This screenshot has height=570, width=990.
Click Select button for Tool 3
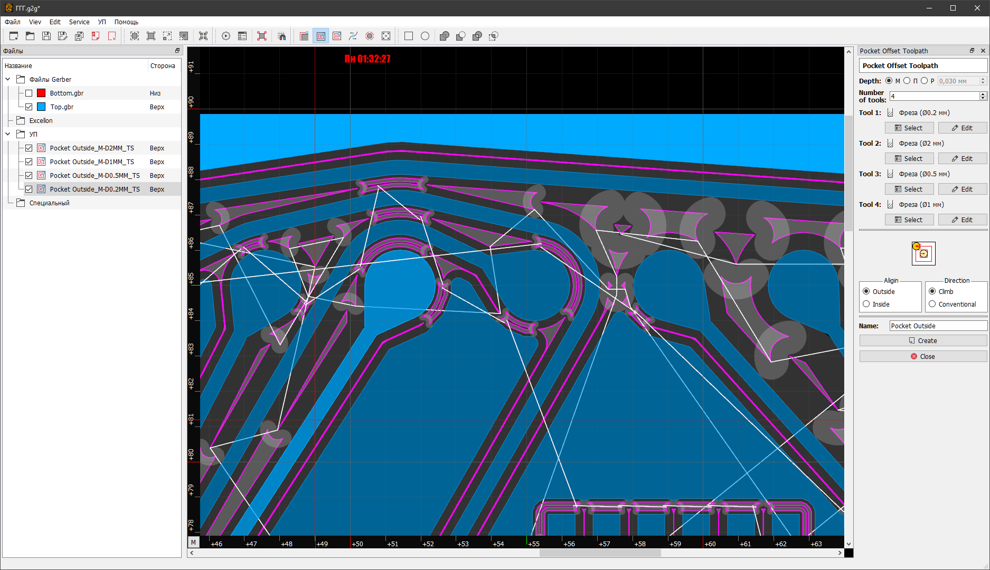pos(909,189)
